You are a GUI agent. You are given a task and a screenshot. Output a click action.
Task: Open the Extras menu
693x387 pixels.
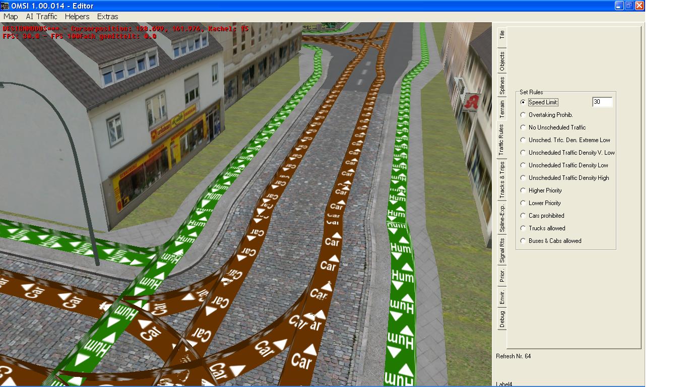(x=107, y=17)
